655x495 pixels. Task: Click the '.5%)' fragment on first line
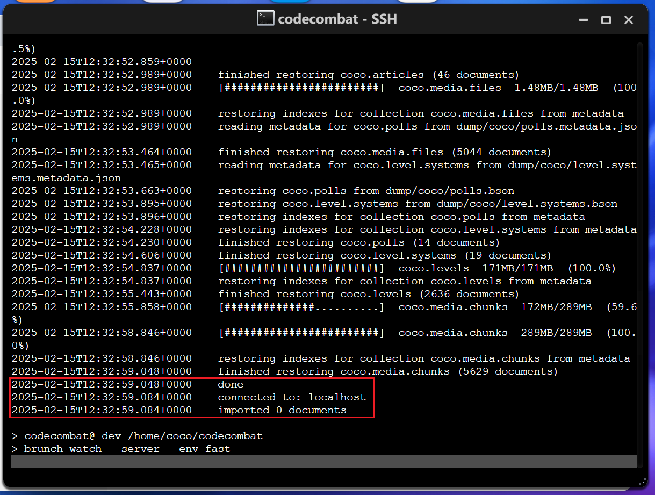(24, 49)
